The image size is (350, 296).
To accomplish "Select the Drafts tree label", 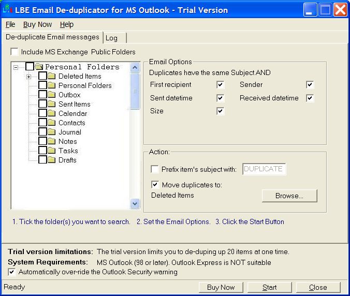I will pos(67,160).
